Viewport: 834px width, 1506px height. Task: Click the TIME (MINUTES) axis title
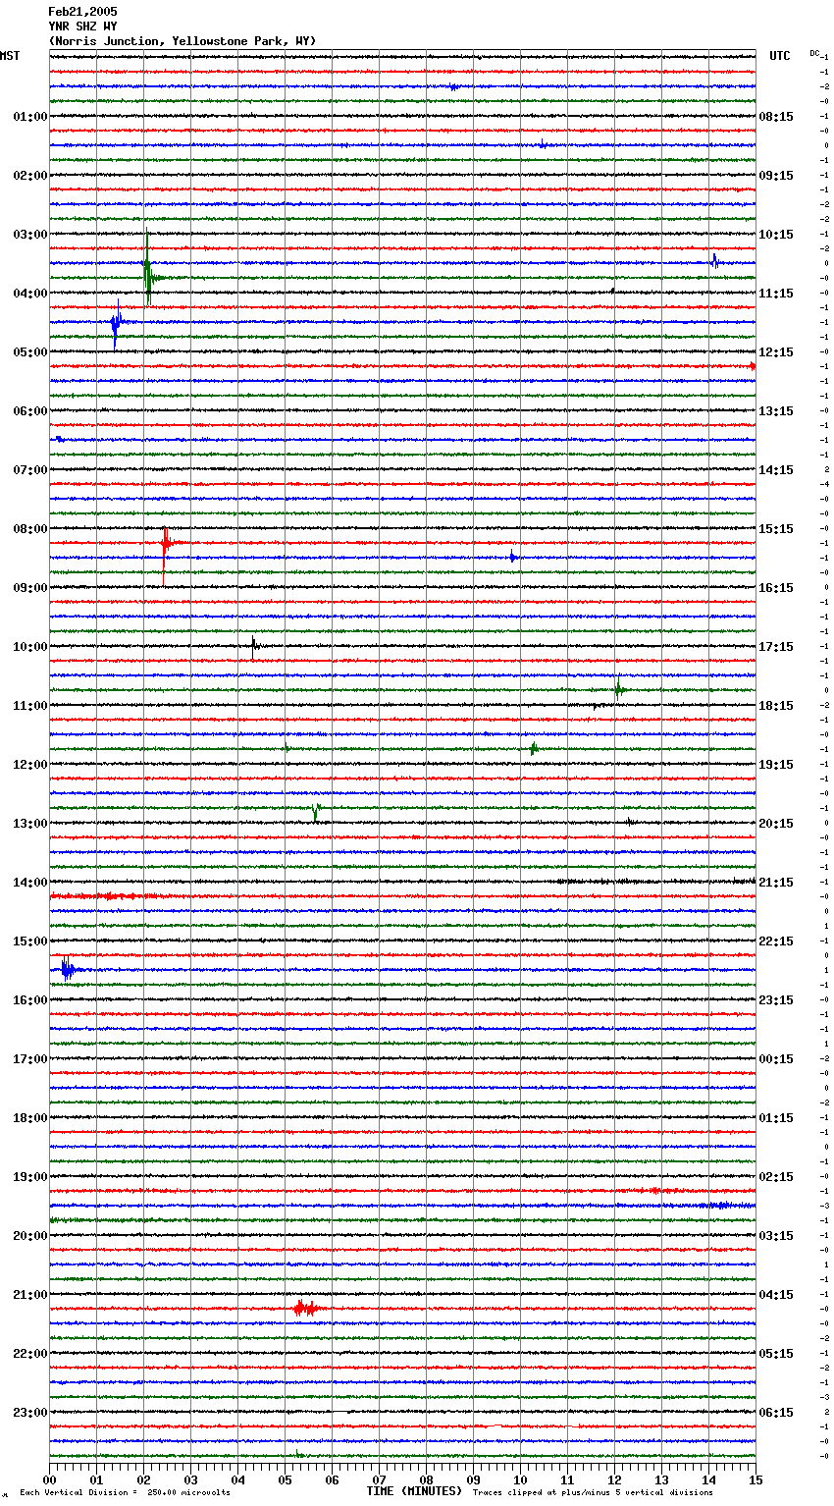coord(414,1491)
